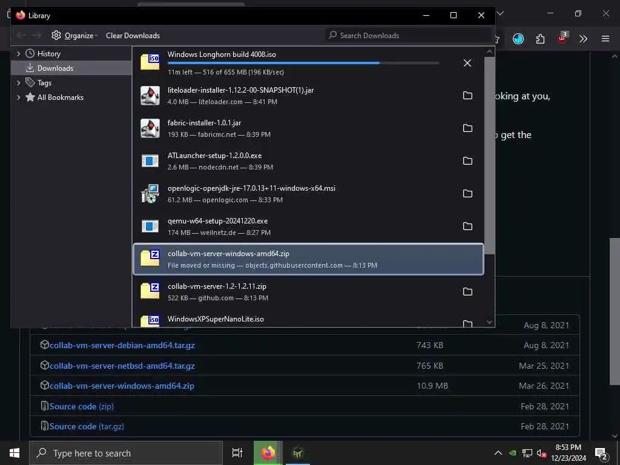Download collab-vm-server-debian-amd64.tar.gz link

pyautogui.click(x=122, y=345)
